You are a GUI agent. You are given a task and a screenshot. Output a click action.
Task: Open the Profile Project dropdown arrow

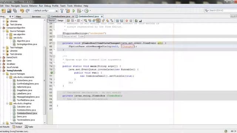coord(90,11)
